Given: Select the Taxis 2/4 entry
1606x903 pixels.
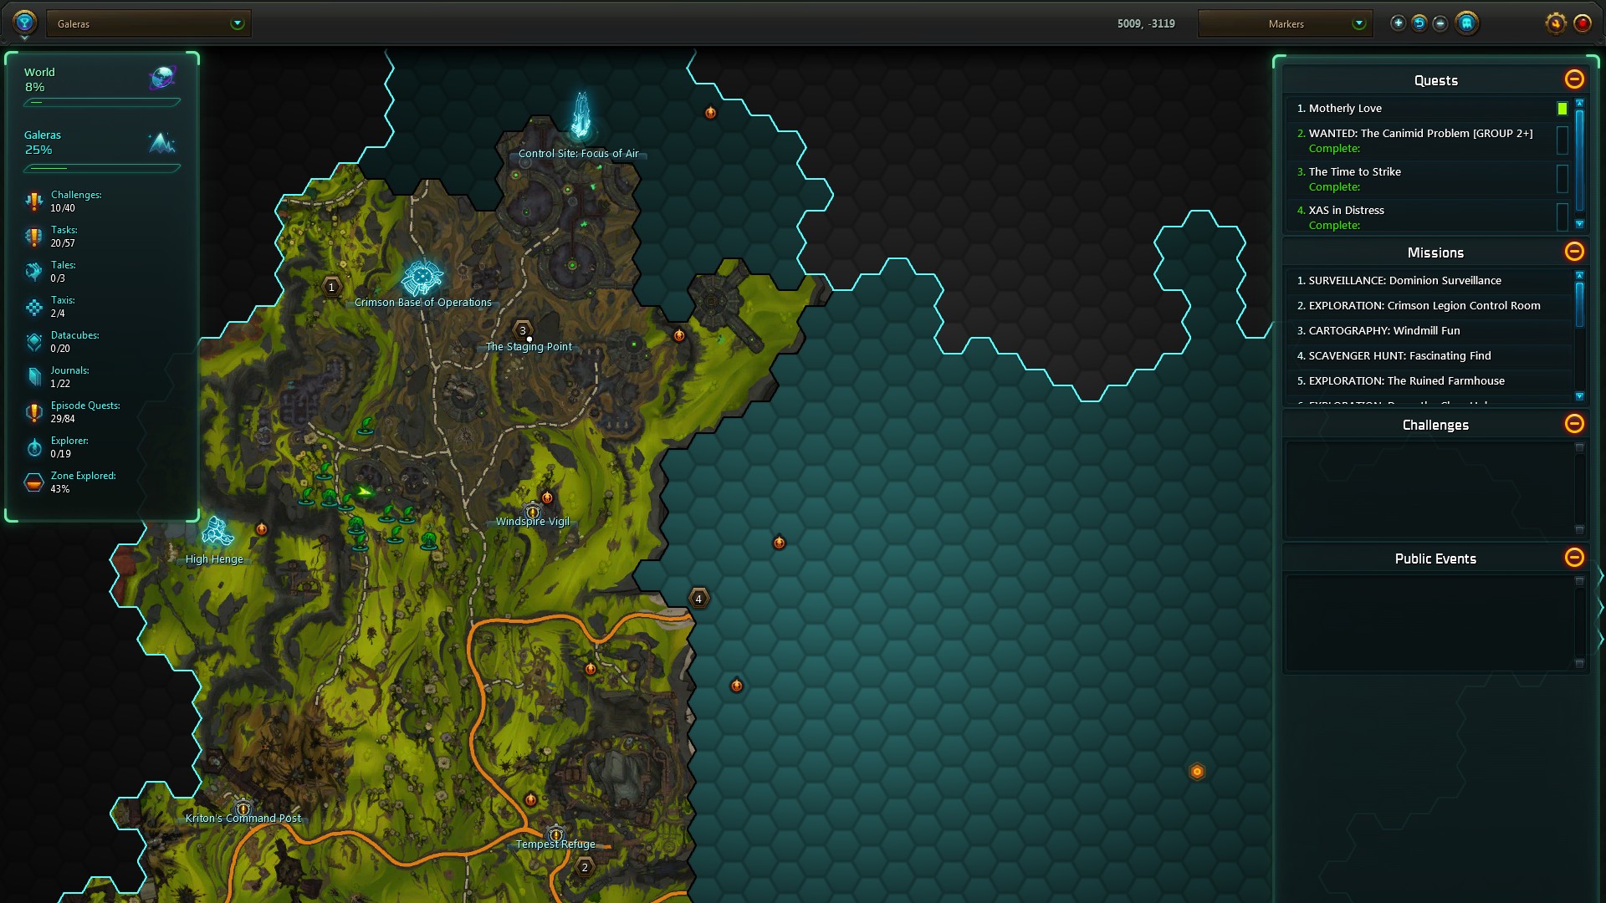Looking at the screenshot, I should [63, 307].
